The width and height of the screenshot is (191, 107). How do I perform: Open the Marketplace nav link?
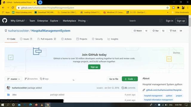pos(70,21)
